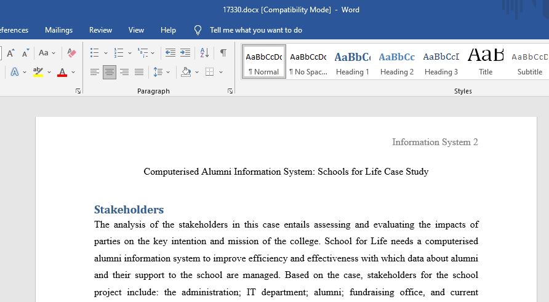549x302 pixels.
Task: Apply paragraph shading paint bucket
Action: tap(186, 72)
